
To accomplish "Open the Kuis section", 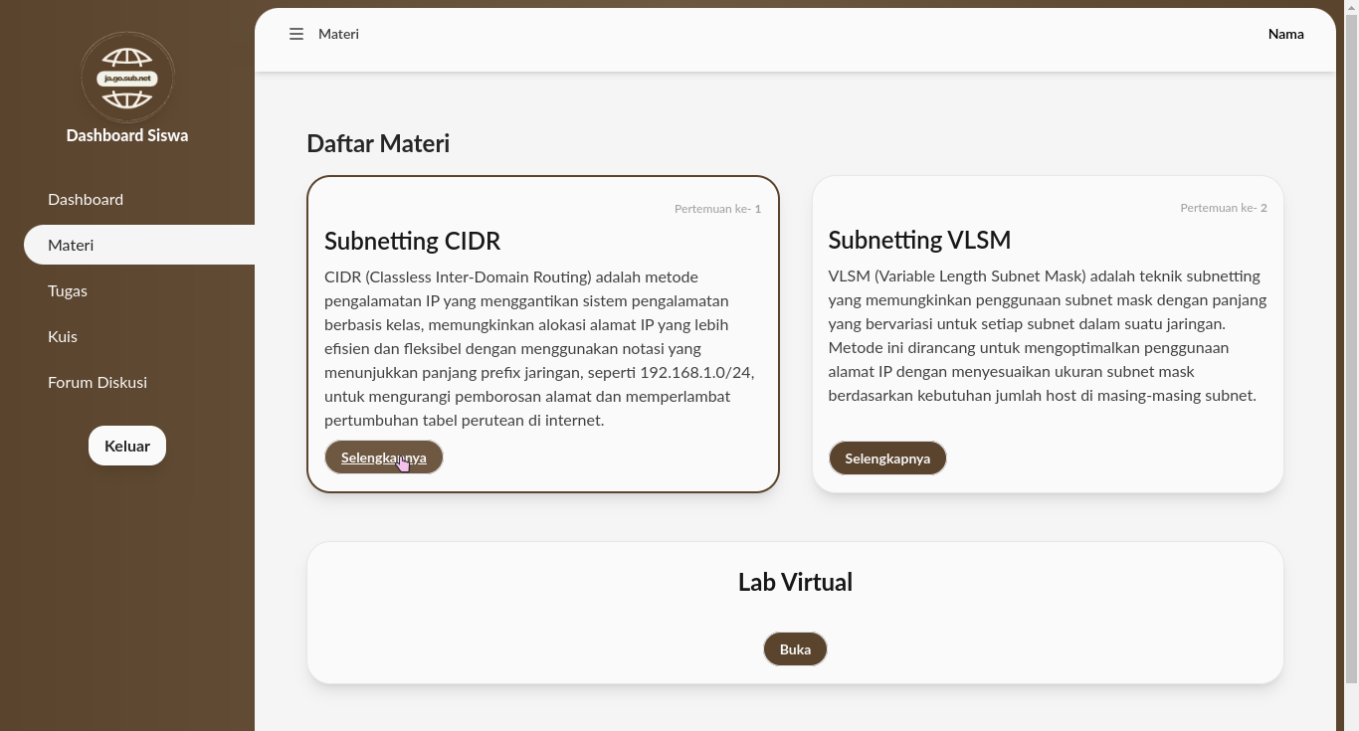I will [63, 336].
